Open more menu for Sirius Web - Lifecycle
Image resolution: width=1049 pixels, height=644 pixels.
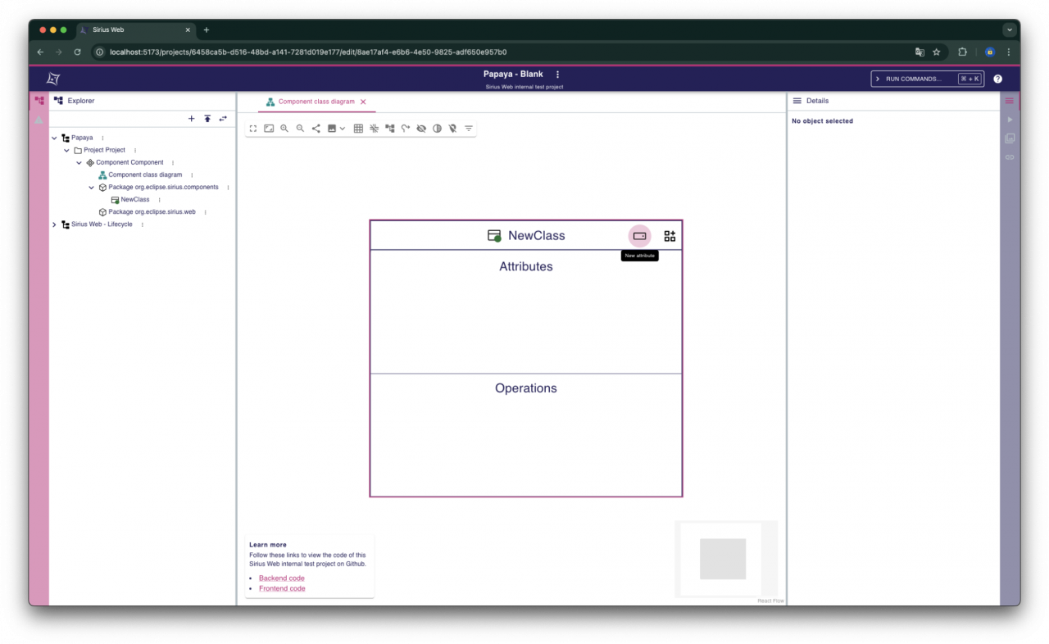click(x=142, y=224)
